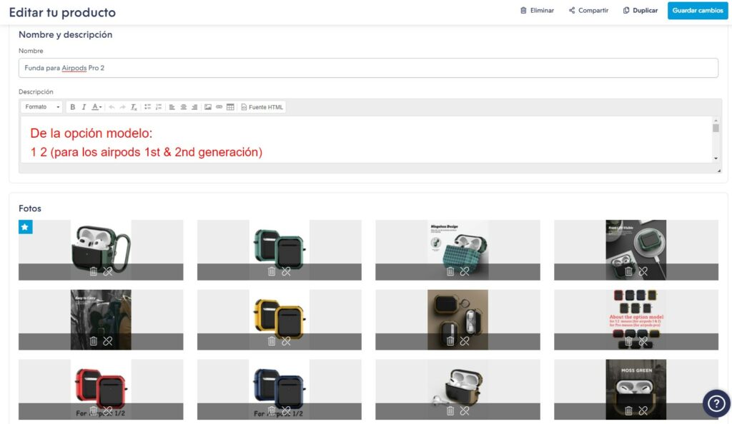
Task: Create a bulleted list in the description
Action: [x=148, y=106]
